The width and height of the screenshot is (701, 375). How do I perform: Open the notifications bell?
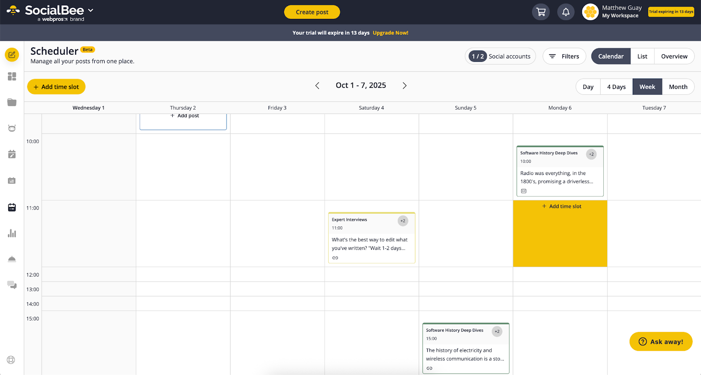pos(566,12)
